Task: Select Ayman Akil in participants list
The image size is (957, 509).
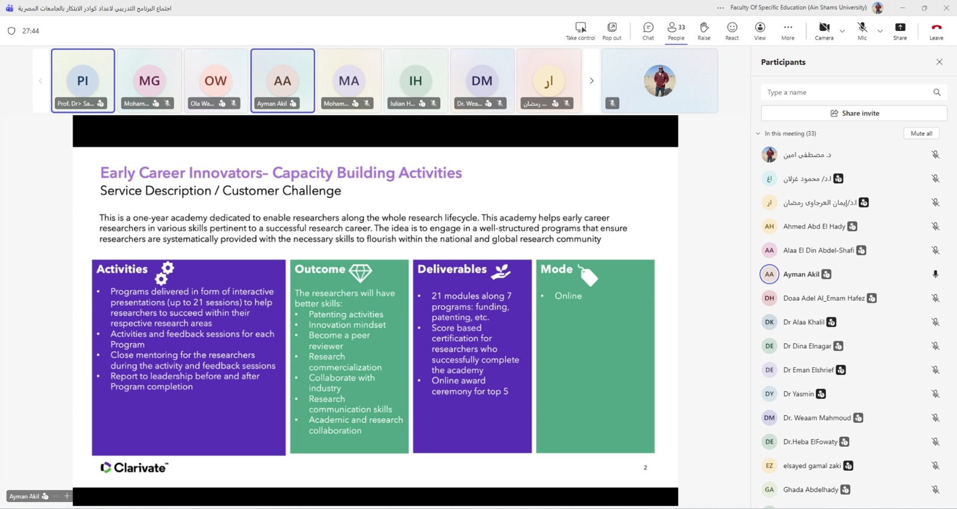Action: (801, 274)
